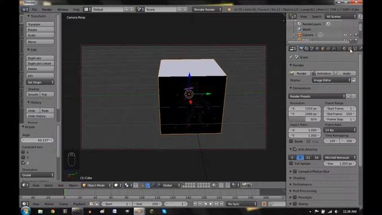Click the Blender taskbar button
This screenshot has width=382, height=215.
click(x=139, y=211)
